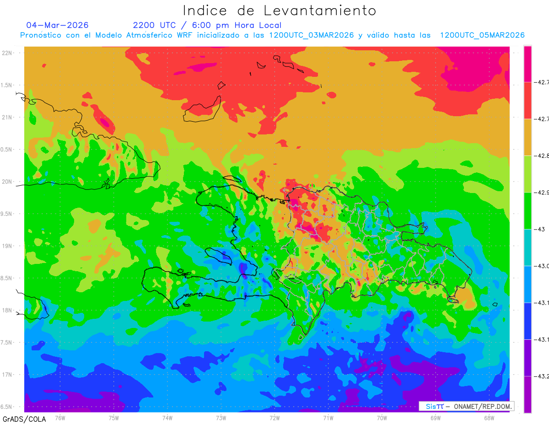Viewport: 549px width, 424px height.
Task: Click '2200 UTC / 6:00 pm Hora Local'
Action: click(207, 25)
